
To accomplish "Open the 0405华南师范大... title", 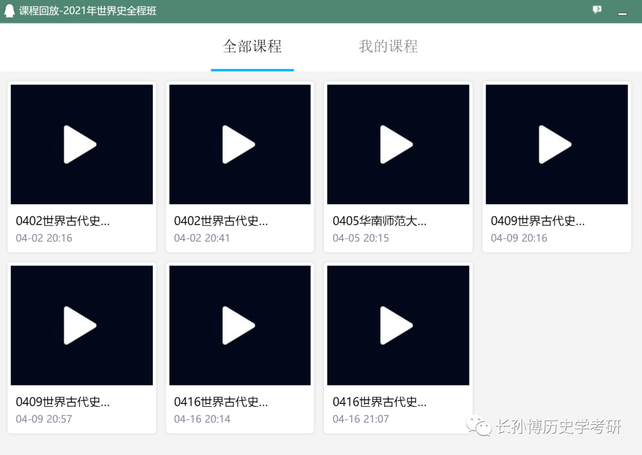I will (379, 221).
